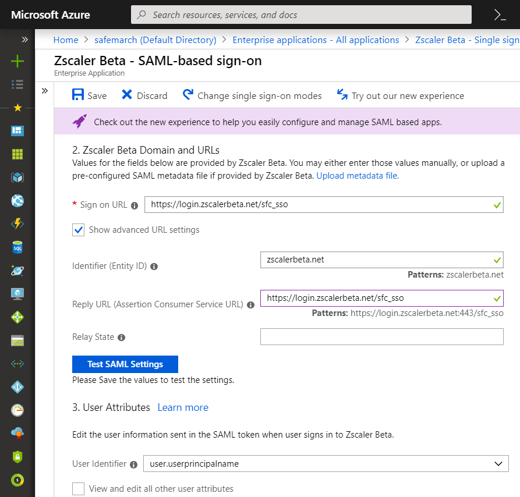This screenshot has width=520, height=497.
Task: Open Load balancers diamond icon
Action: pyautogui.click(x=17, y=317)
